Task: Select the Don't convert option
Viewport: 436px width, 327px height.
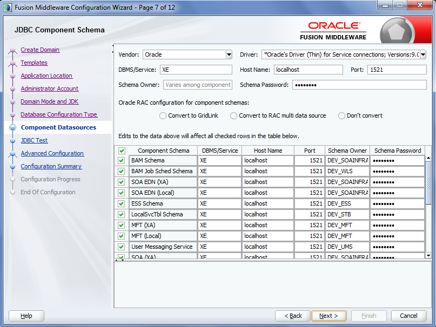Action: click(341, 115)
